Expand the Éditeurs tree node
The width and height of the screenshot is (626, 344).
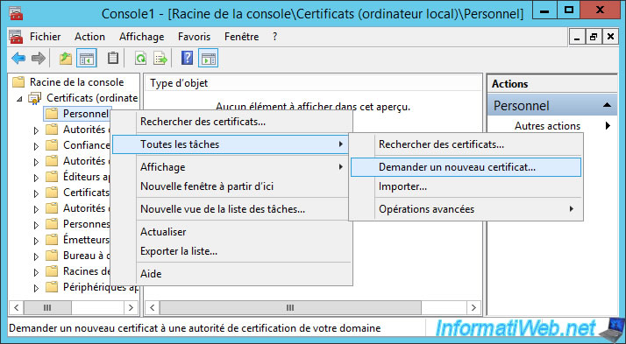[36, 178]
